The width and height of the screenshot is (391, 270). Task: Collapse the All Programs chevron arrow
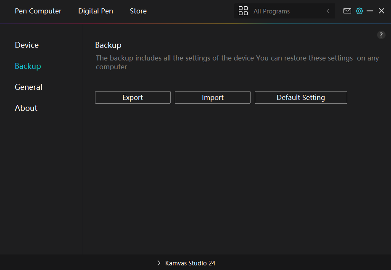click(x=328, y=11)
